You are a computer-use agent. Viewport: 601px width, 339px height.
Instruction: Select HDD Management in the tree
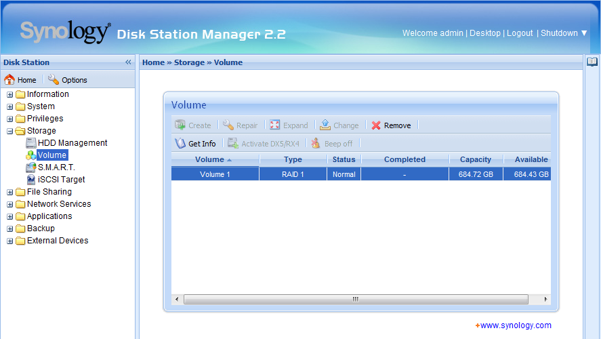(x=72, y=143)
